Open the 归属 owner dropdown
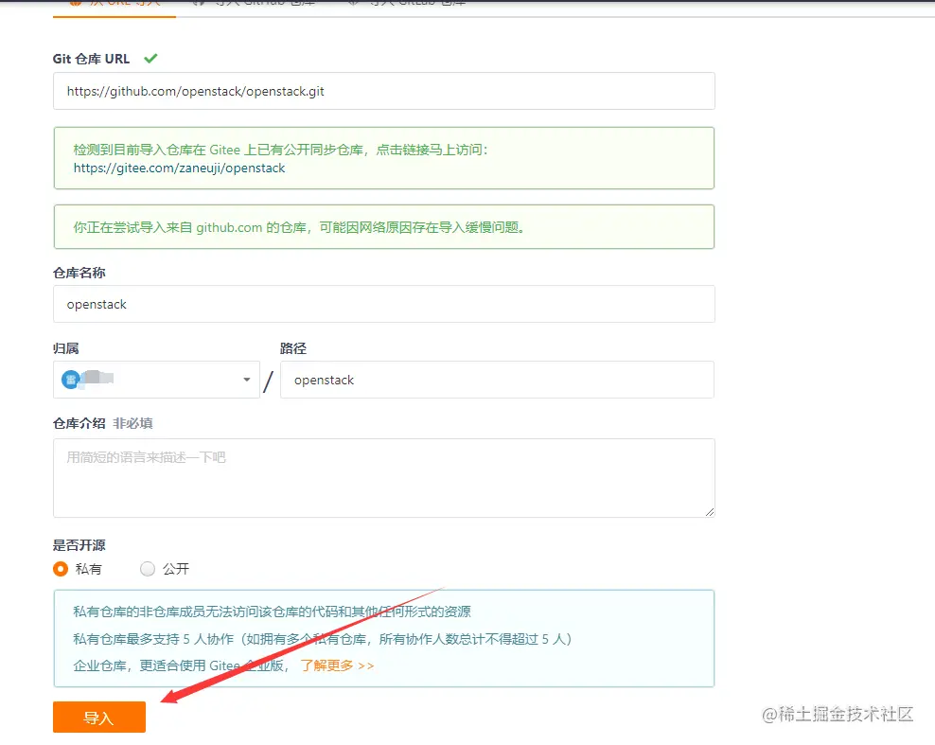Viewport: 935px width, 745px height. 156,380
